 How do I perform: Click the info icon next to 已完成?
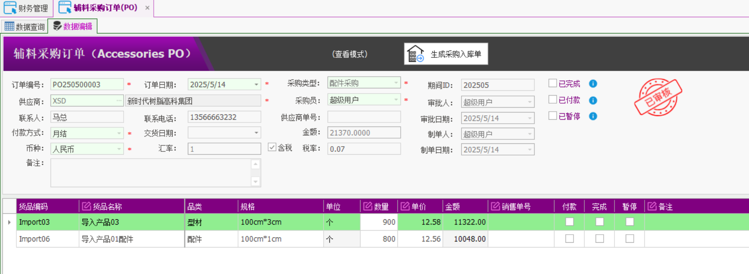593,84
